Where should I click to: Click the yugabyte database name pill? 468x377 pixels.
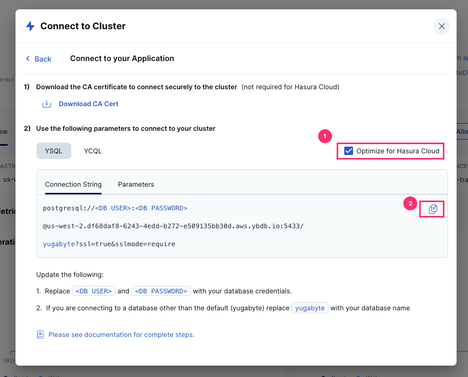(x=309, y=308)
